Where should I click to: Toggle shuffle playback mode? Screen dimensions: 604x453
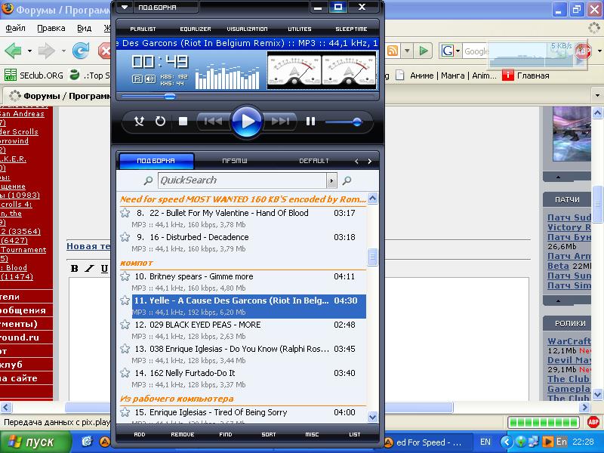[x=139, y=121]
